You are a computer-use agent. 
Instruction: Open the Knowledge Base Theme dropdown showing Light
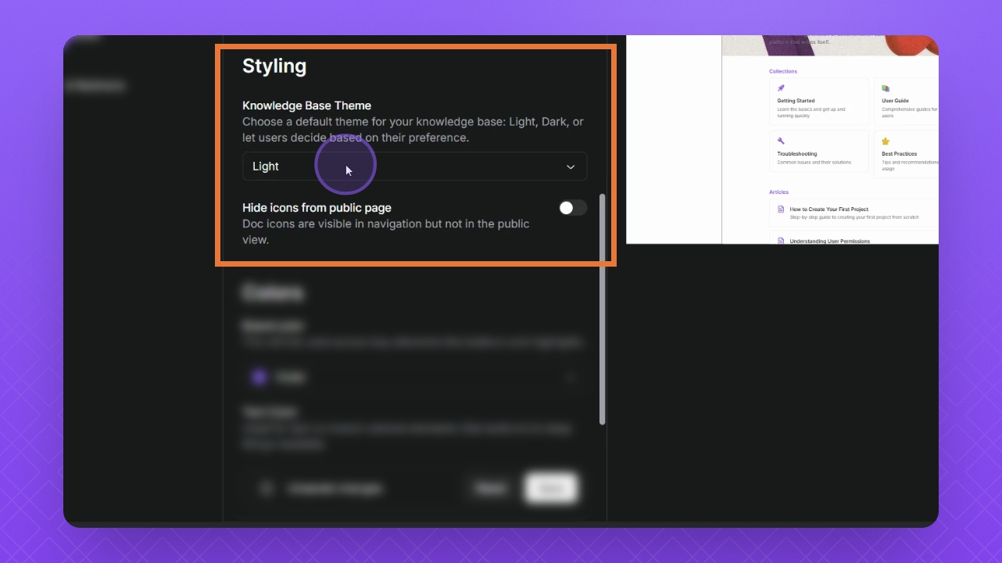click(415, 167)
